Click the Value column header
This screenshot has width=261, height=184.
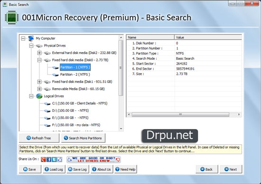pos(208,37)
